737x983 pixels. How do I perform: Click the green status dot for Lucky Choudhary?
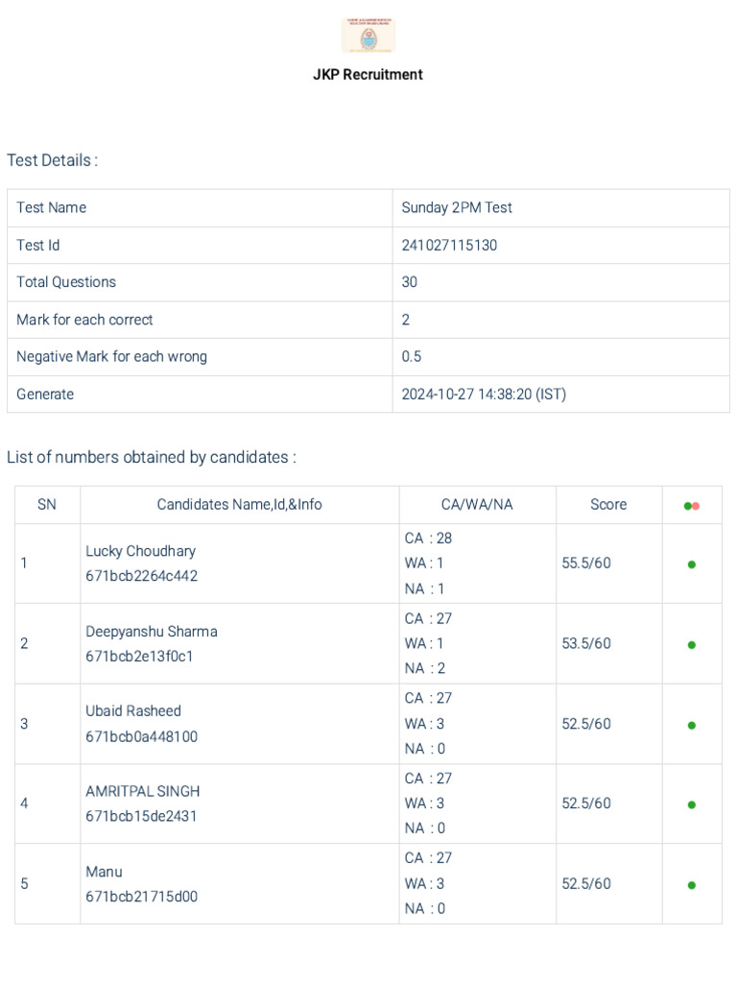point(692,564)
